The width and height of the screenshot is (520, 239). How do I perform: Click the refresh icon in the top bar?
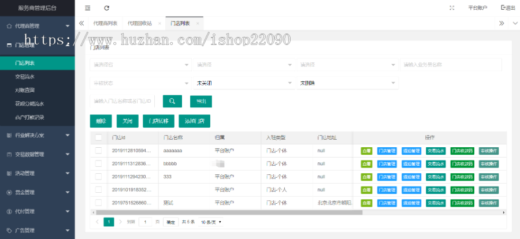(x=106, y=8)
